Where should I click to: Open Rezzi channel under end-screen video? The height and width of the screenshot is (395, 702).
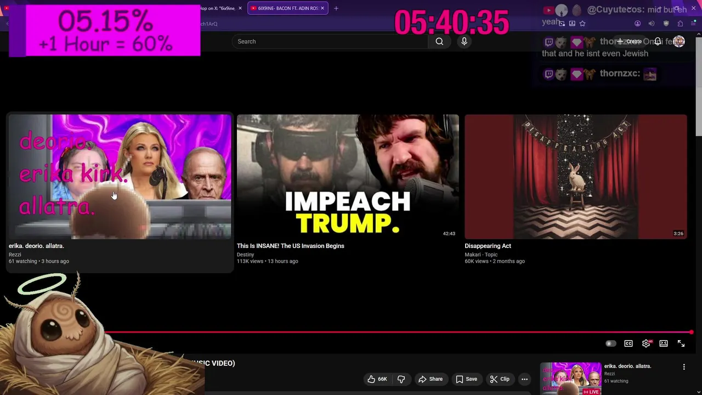[15, 255]
